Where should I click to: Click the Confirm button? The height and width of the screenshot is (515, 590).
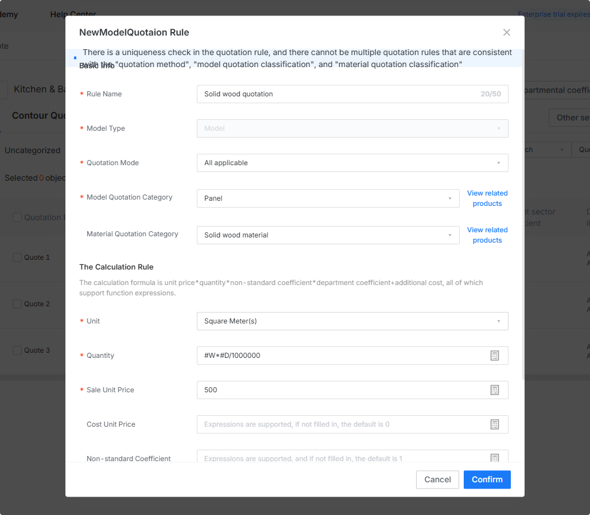click(487, 479)
